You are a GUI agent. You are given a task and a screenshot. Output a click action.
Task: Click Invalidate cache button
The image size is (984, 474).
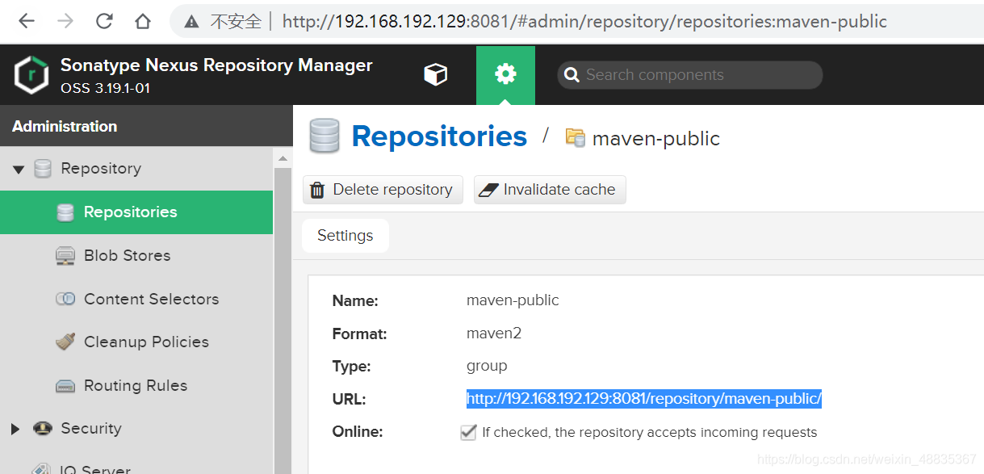pyautogui.click(x=550, y=190)
